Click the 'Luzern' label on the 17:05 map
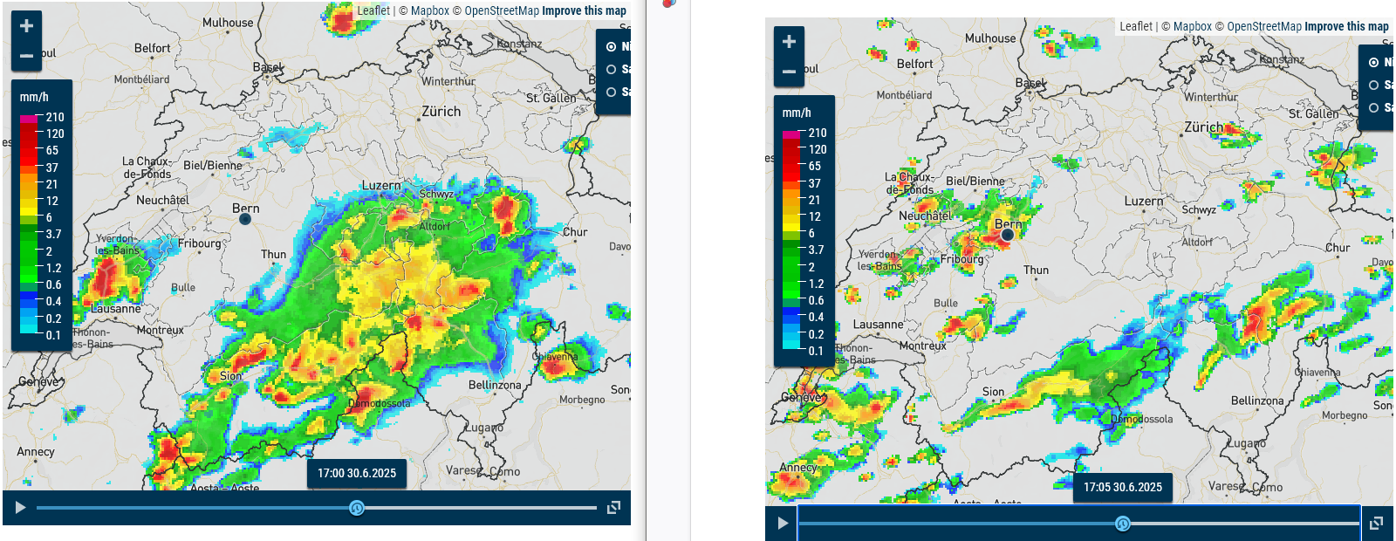 (1144, 201)
